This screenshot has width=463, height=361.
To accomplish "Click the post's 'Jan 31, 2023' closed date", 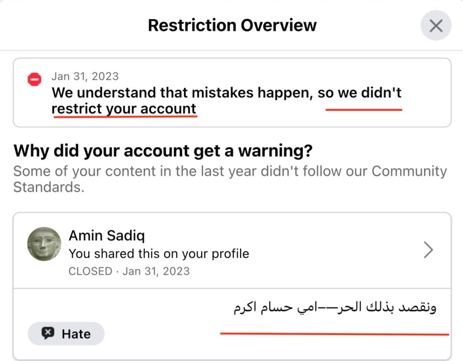I will (x=156, y=272).
